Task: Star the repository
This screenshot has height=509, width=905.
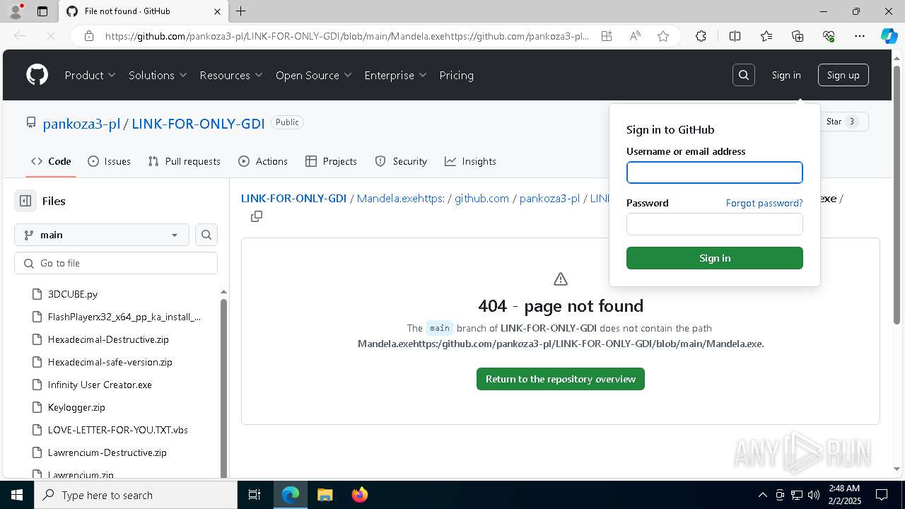Action: pyautogui.click(x=844, y=122)
